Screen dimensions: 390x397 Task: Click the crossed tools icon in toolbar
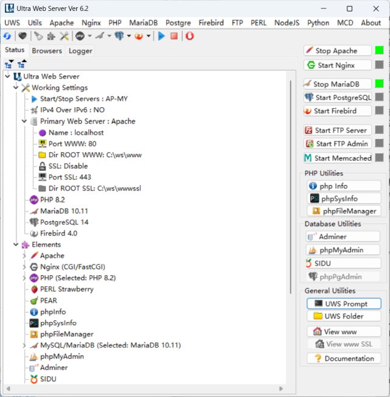(65, 37)
